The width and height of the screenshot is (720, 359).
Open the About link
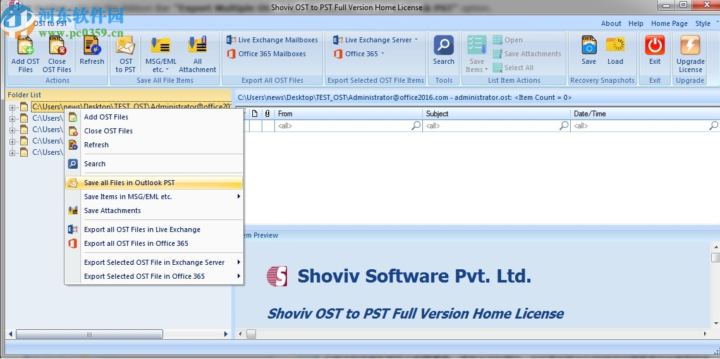[x=611, y=23]
